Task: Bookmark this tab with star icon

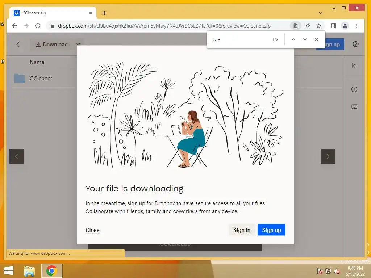Action: pos(319,26)
